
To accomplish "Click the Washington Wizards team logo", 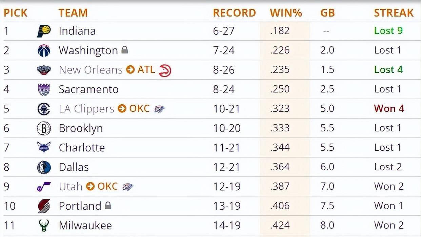I will (x=44, y=51).
